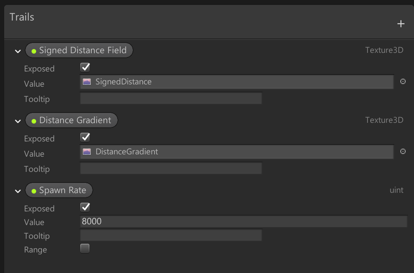Open object picker for DistanceGradient value
The width and height of the screenshot is (414, 273).
tap(403, 151)
